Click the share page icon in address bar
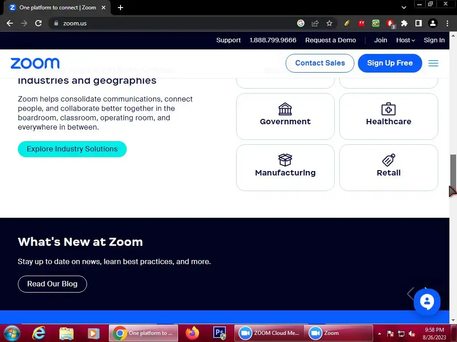The height and width of the screenshot is (342, 457). (x=315, y=23)
